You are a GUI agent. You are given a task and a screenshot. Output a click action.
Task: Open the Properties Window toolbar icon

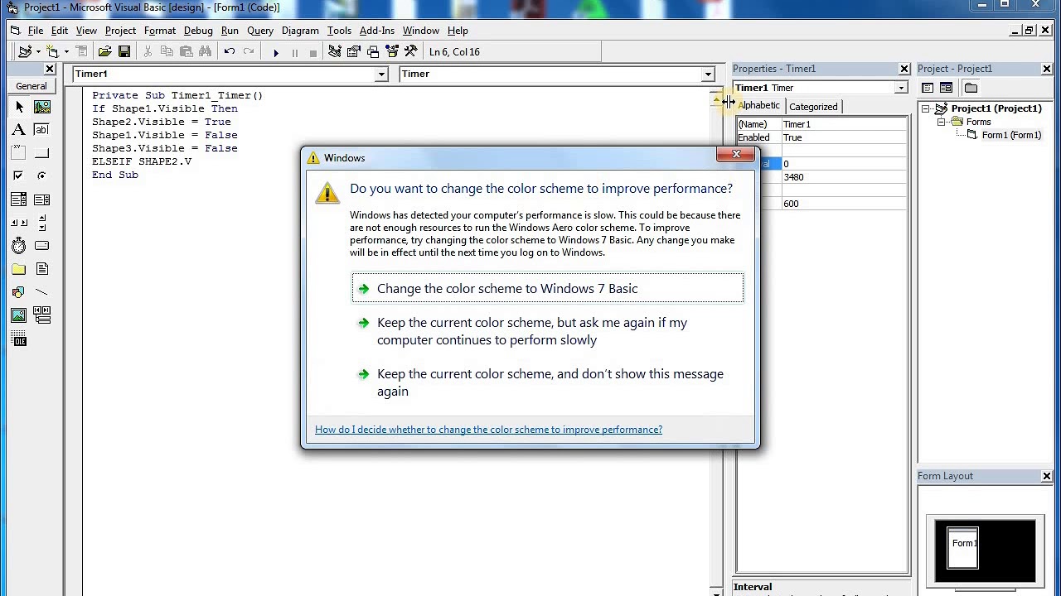pos(353,52)
